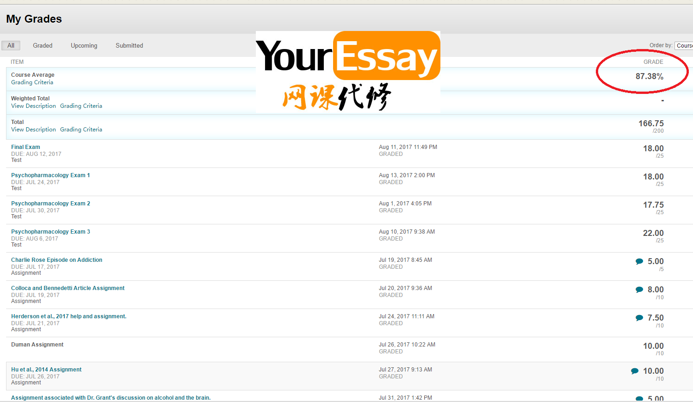Click Jul 19, 2017 8:45 AM timestamp
693x402 pixels.
(x=405, y=260)
